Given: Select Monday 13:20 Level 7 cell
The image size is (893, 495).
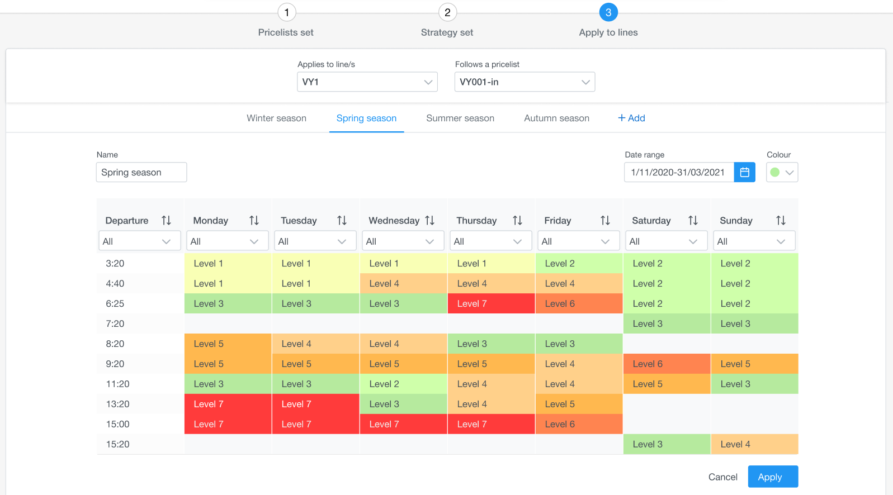Looking at the screenshot, I should pos(228,404).
